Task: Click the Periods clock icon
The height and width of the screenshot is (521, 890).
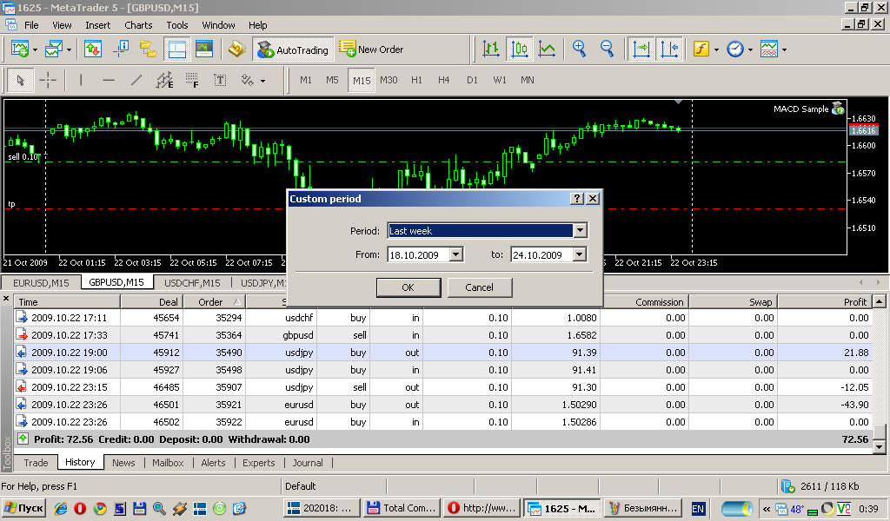Action: [735, 49]
